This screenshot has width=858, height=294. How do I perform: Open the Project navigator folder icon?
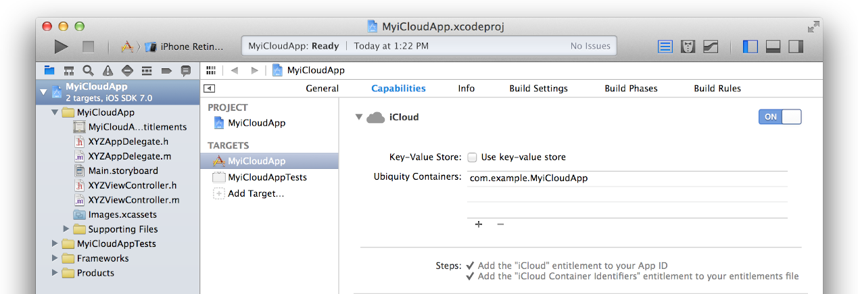49,70
